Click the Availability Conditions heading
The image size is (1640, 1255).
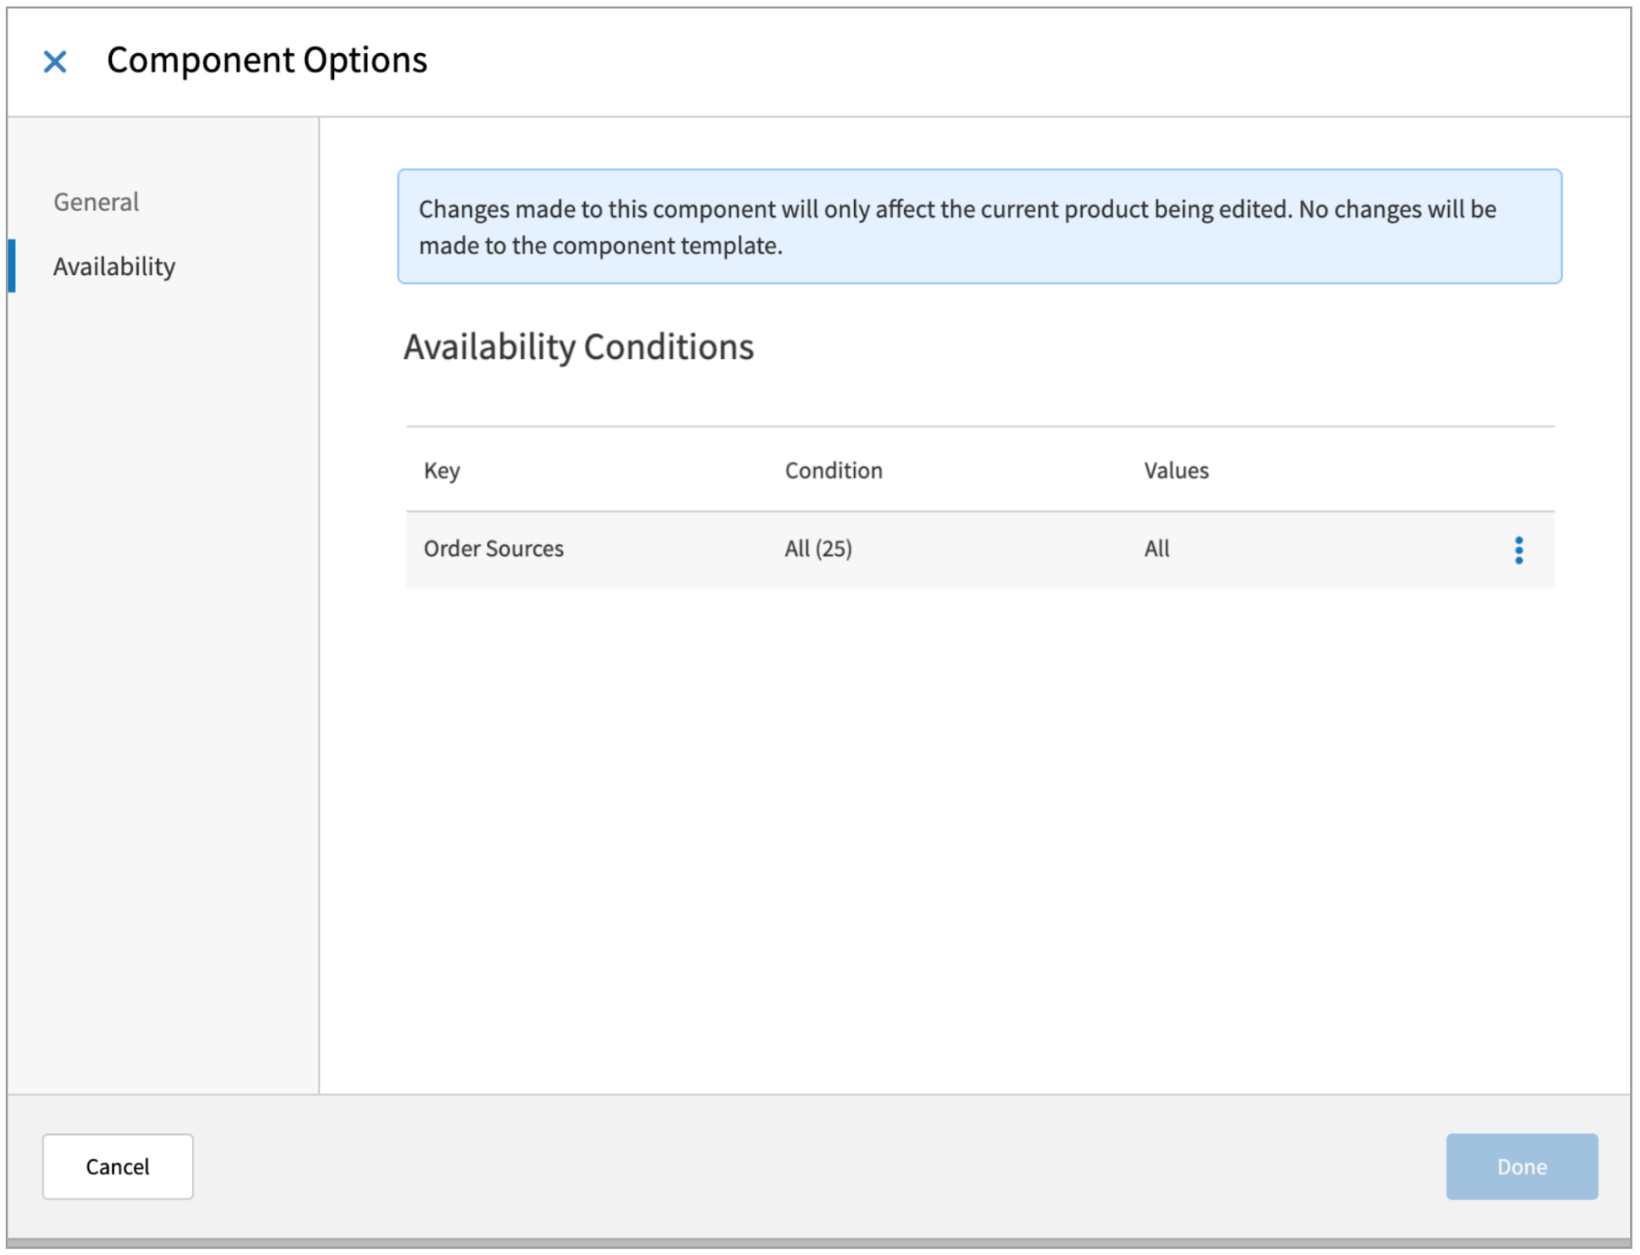click(577, 347)
